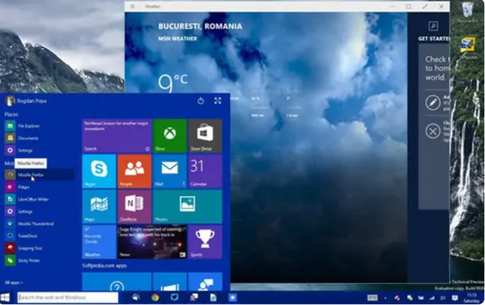This screenshot has height=305, width=485.
Task: Launch Skype from its Start tile
Action: point(99,171)
